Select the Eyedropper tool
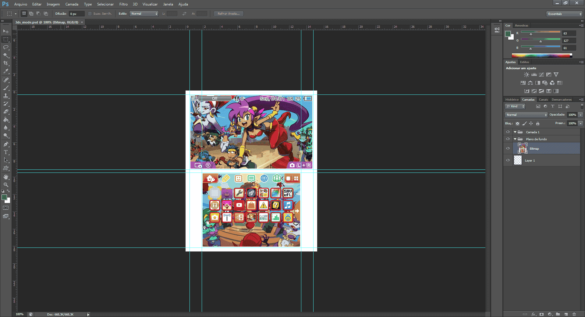 [6, 71]
